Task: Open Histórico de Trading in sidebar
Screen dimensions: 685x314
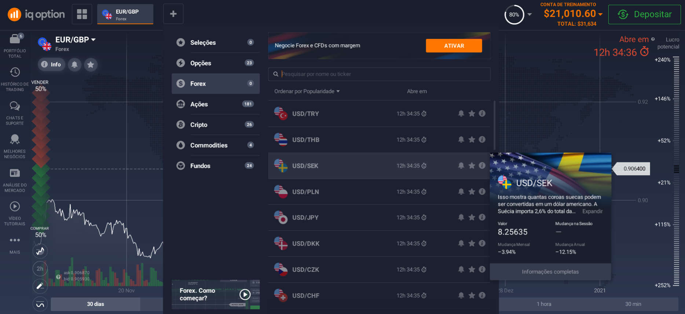Action: pyautogui.click(x=15, y=79)
